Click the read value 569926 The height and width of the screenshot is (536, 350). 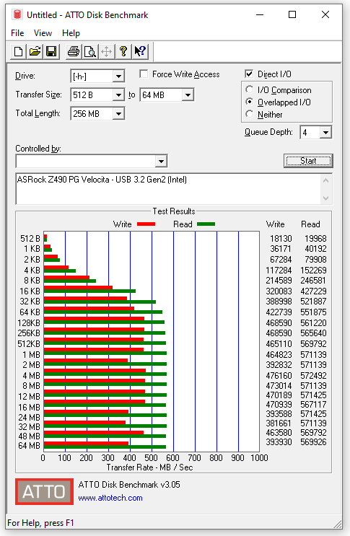(313, 442)
